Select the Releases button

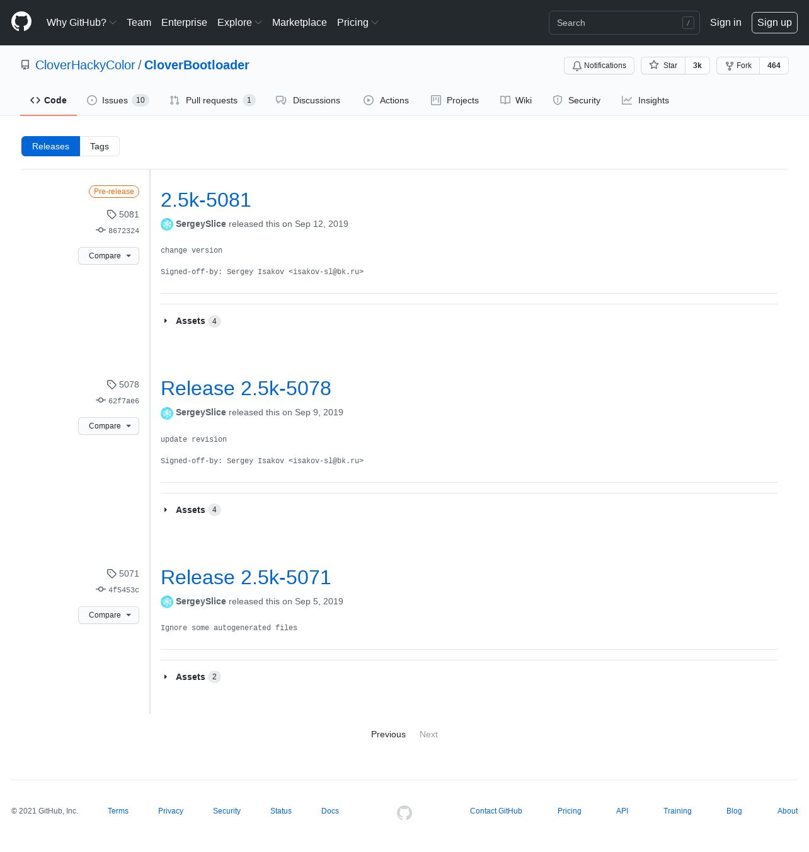point(50,146)
